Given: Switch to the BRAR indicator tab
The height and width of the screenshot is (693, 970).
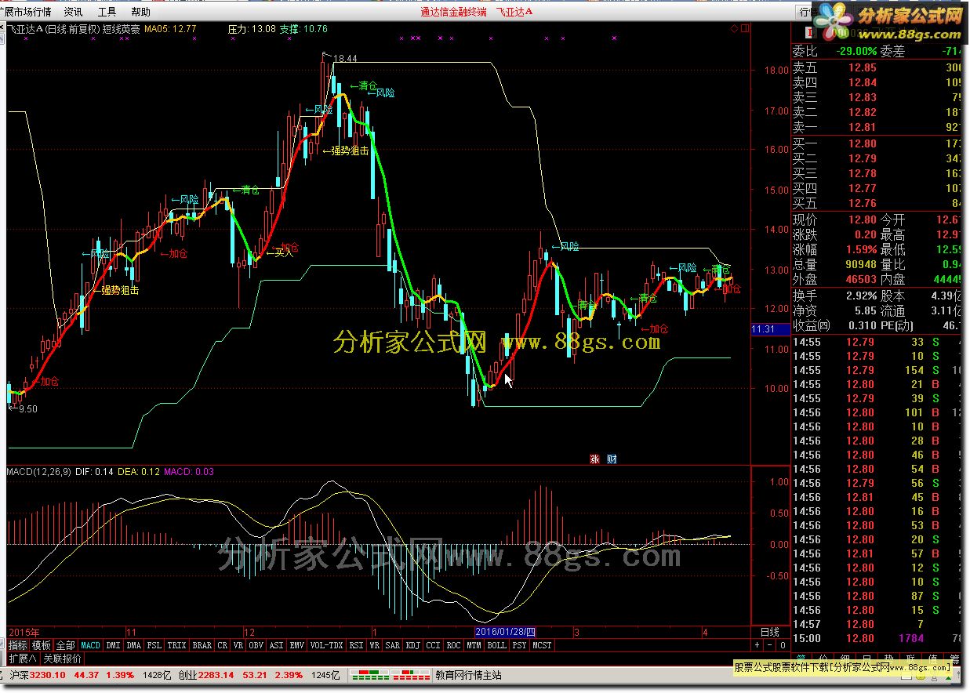Looking at the screenshot, I should 202,645.
